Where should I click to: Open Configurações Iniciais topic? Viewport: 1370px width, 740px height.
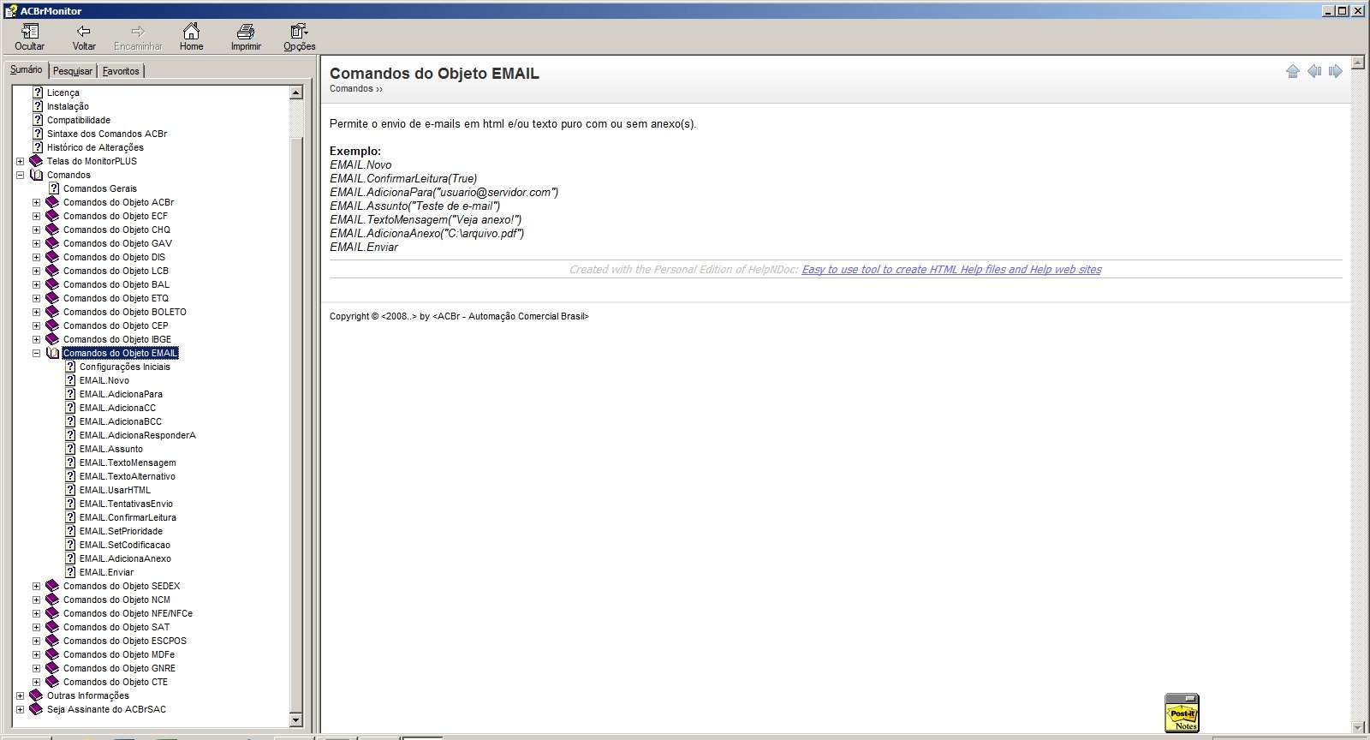click(125, 367)
